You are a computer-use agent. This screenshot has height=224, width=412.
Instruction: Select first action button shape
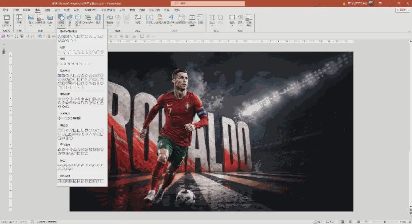(59, 181)
